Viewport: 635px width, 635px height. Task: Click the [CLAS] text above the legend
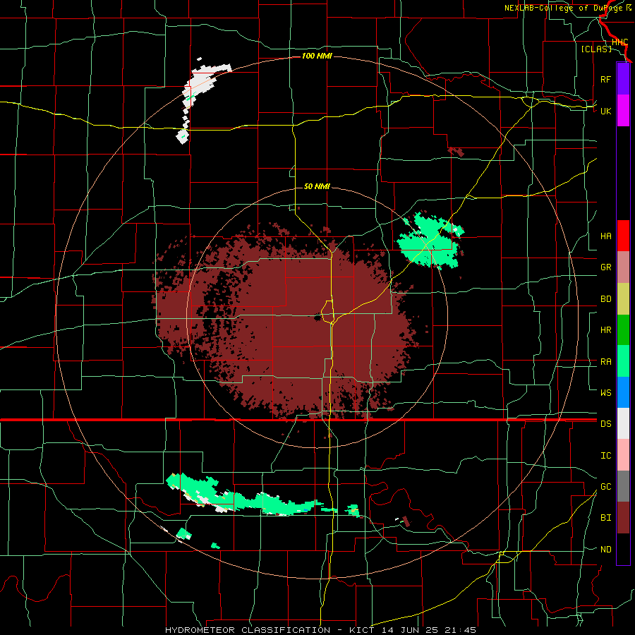tap(596, 49)
